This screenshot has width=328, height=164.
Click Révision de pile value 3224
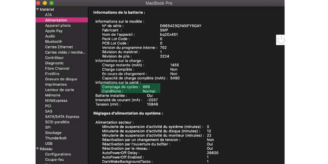[x=165, y=56]
